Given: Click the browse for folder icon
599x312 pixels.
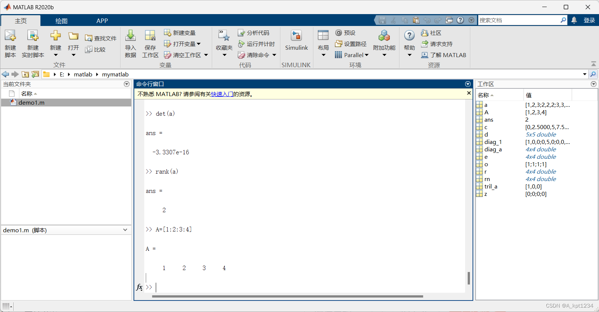Looking at the screenshot, I should point(35,74).
